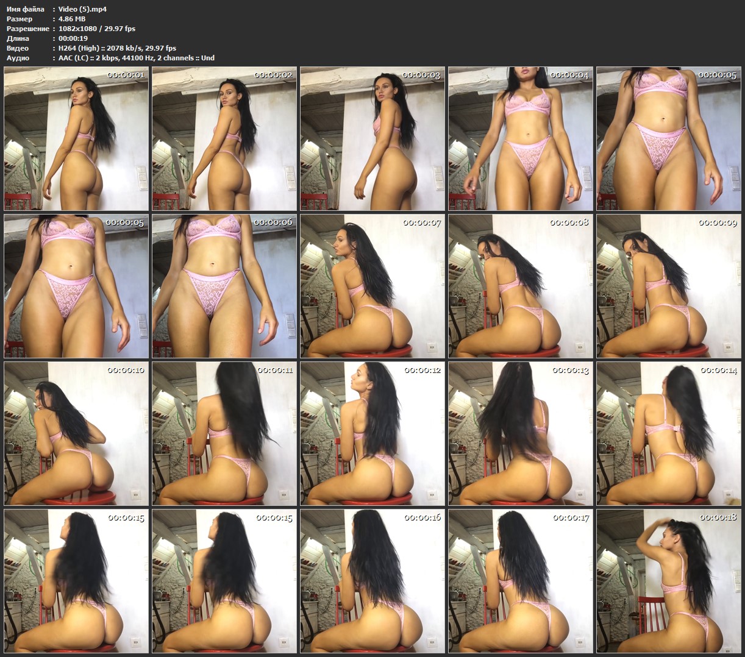Click the frame thumbnail stamped 00:00:14
This screenshot has height=657, width=745.
click(x=669, y=433)
